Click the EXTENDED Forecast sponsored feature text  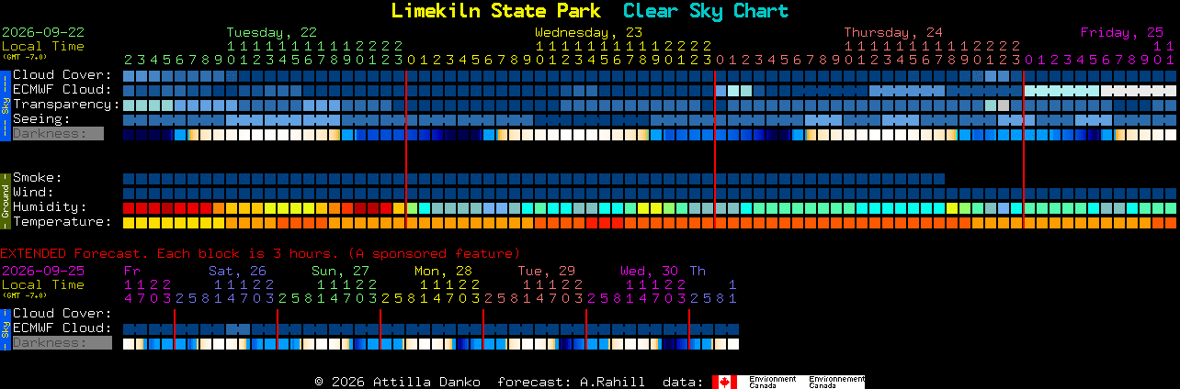pyautogui.click(x=260, y=253)
